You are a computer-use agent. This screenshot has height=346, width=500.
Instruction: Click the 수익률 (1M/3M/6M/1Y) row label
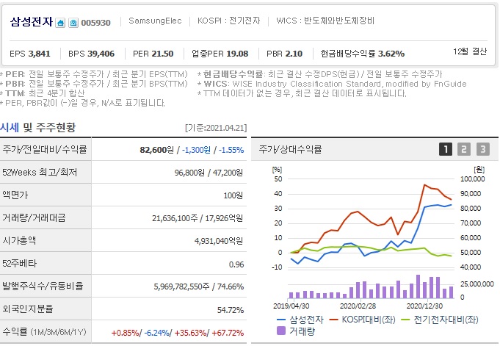click(44, 331)
